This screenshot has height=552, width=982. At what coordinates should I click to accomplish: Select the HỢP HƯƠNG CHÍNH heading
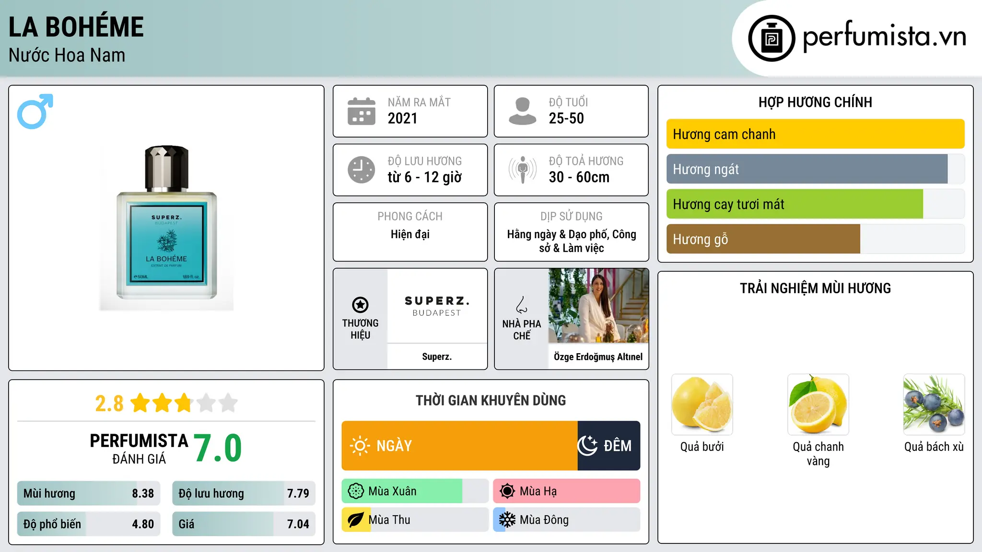[815, 102]
